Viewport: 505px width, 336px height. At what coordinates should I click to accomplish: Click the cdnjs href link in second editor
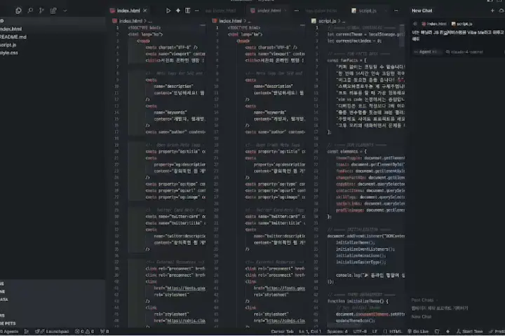pyautogui.click(x=285, y=321)
